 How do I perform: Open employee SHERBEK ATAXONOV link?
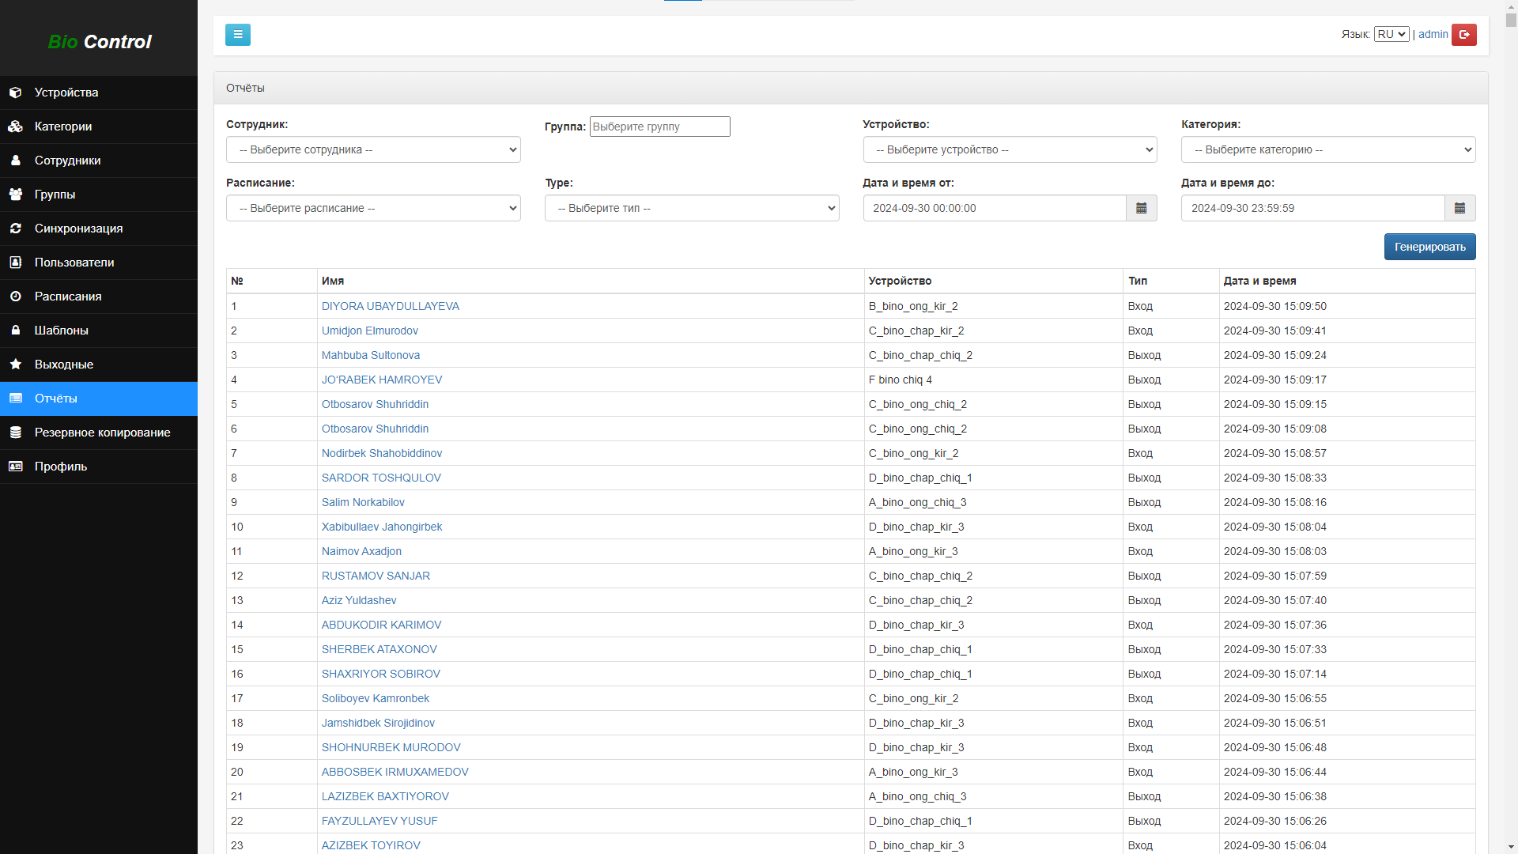coord(379,649)
